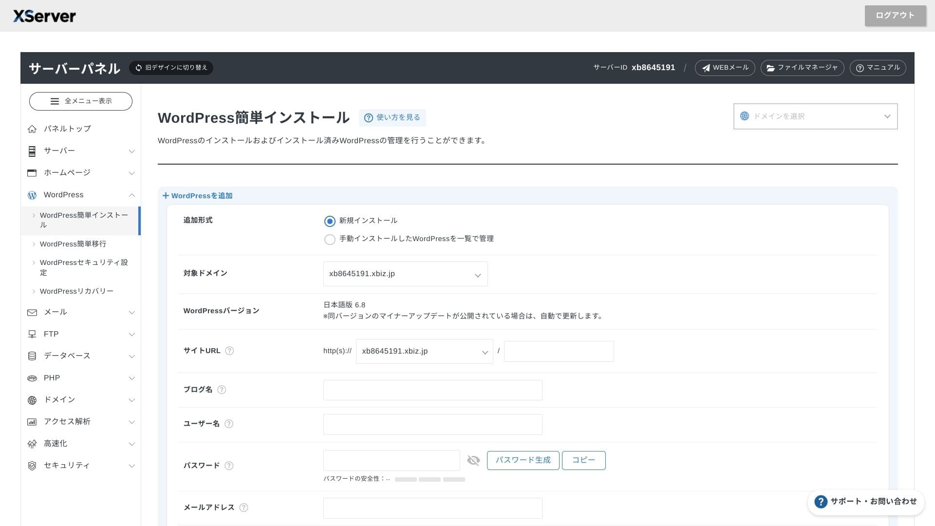935x526 pixels.
Task: Click the 全メニュー表示 button
Action: pos(81,101)
